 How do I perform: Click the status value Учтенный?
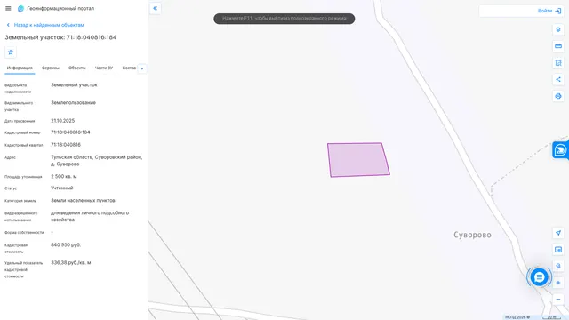click(62, 188)
